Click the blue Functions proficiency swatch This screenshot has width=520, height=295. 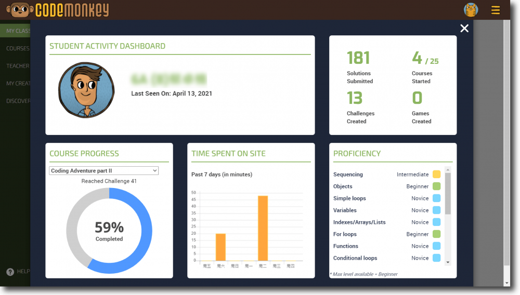tap(436, 246)
